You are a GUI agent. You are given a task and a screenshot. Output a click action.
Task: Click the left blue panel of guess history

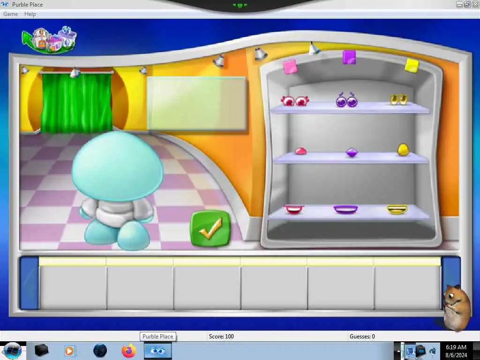pyautogui.click(x=30, y=283)
